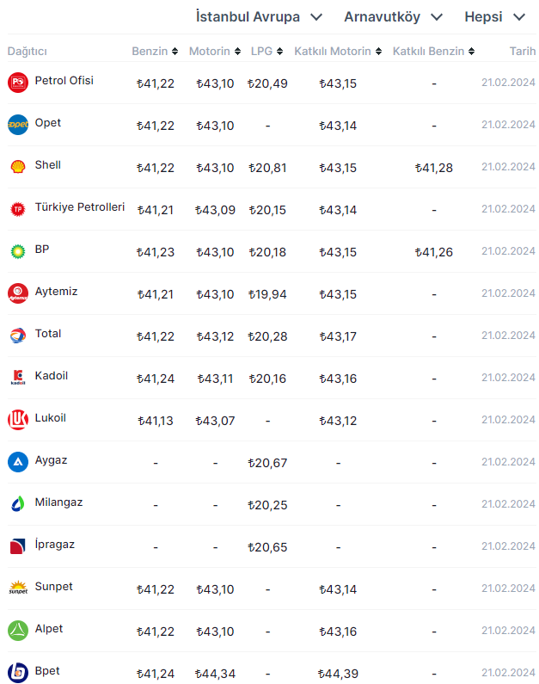Image resolution: width=539 pixels, height=684 pixels.
Task: Click the Türkiye Petrolleri logo
Action: 18,209
